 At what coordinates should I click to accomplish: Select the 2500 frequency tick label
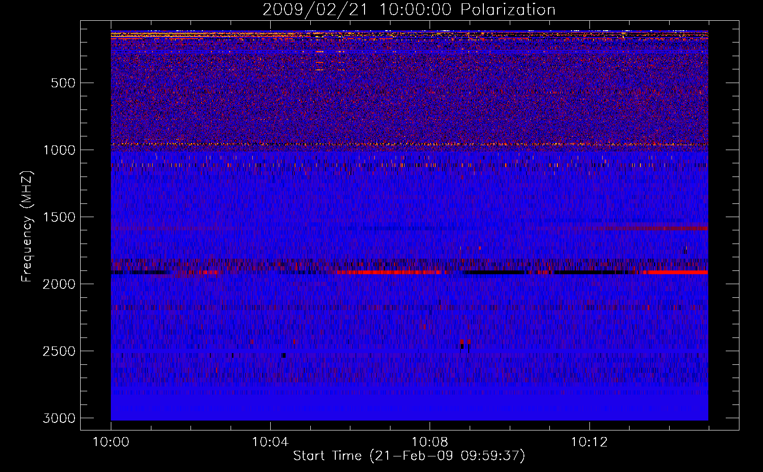pos(59,351)
